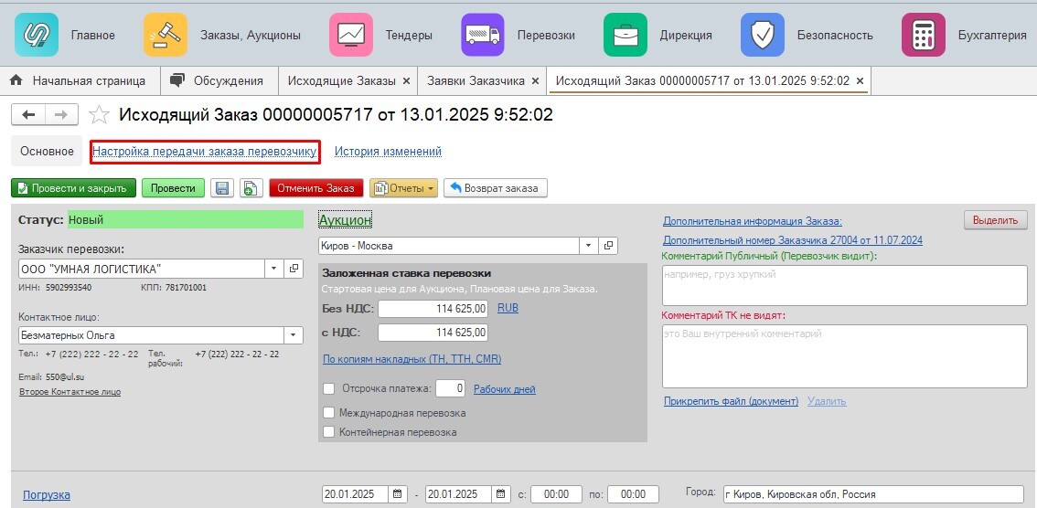Screen dimensions: 1037x508
Task: Click the Комментарий ТК не видят text area
Action: pos(845,356)
